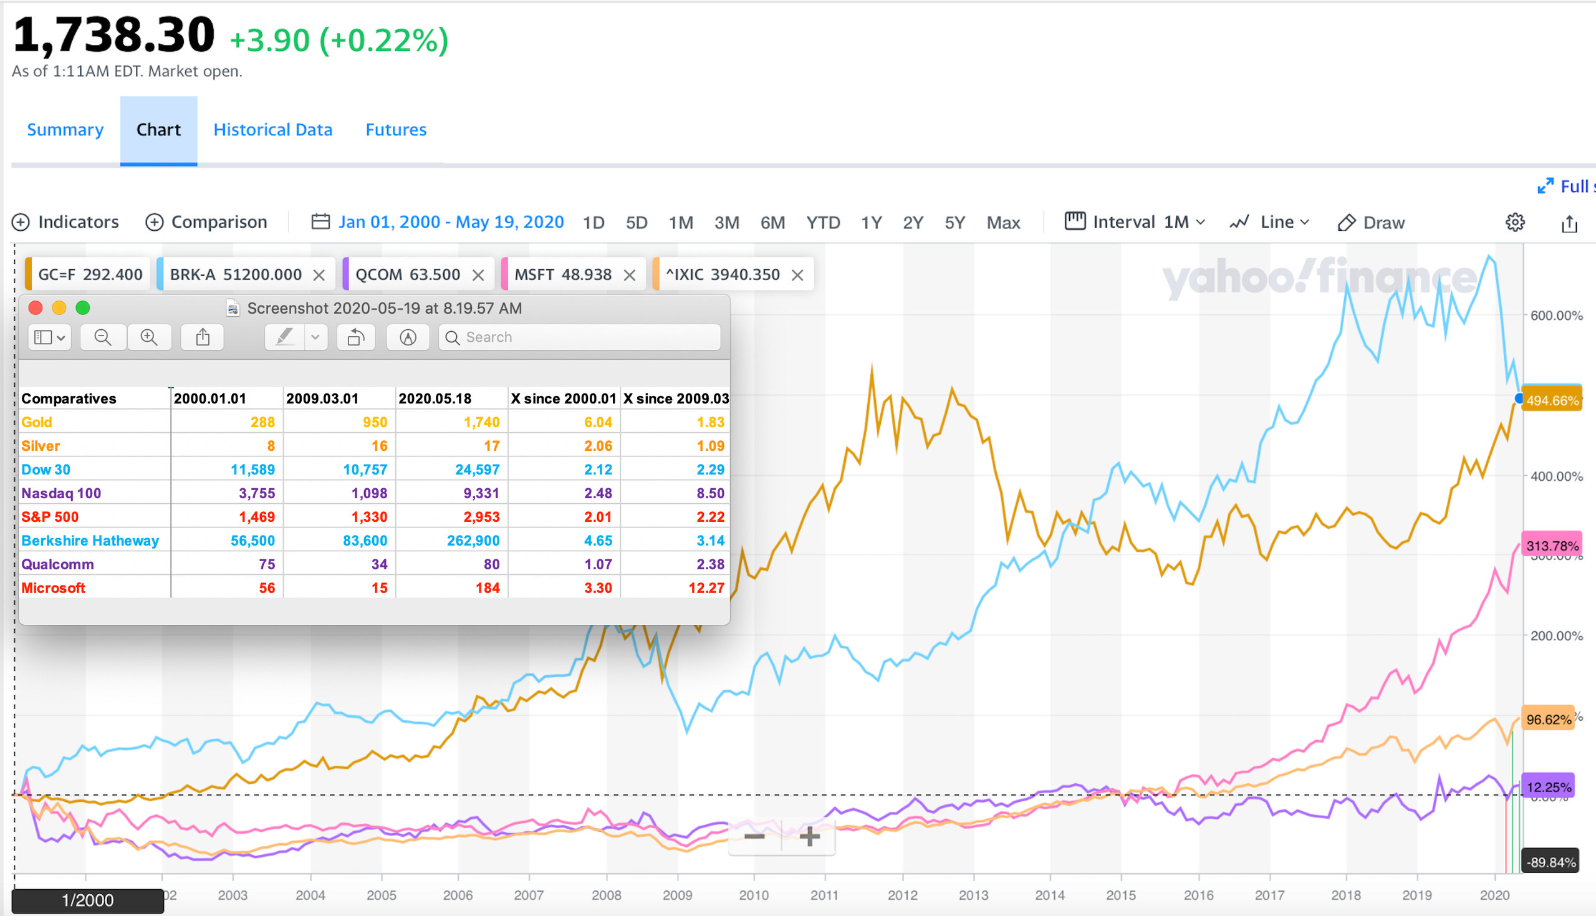The height and width of the screenshot is (916, 1596).
Task: Click the chart zoom out minus
Action: (x=754, y=836)
